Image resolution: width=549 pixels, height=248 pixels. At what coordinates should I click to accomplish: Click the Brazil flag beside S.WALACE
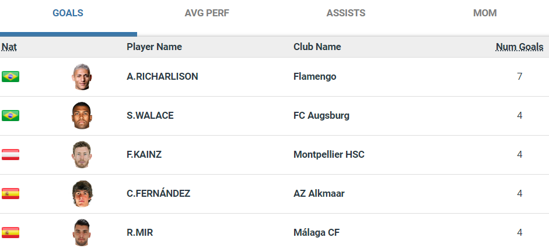pos(11,115)
